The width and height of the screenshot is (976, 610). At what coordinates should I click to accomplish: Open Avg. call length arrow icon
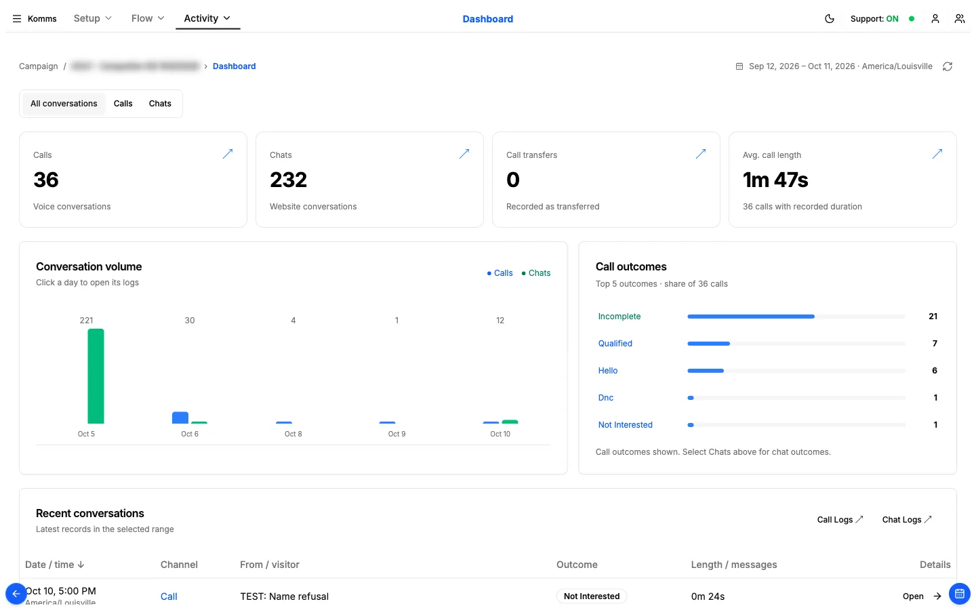tap(937, 154)
